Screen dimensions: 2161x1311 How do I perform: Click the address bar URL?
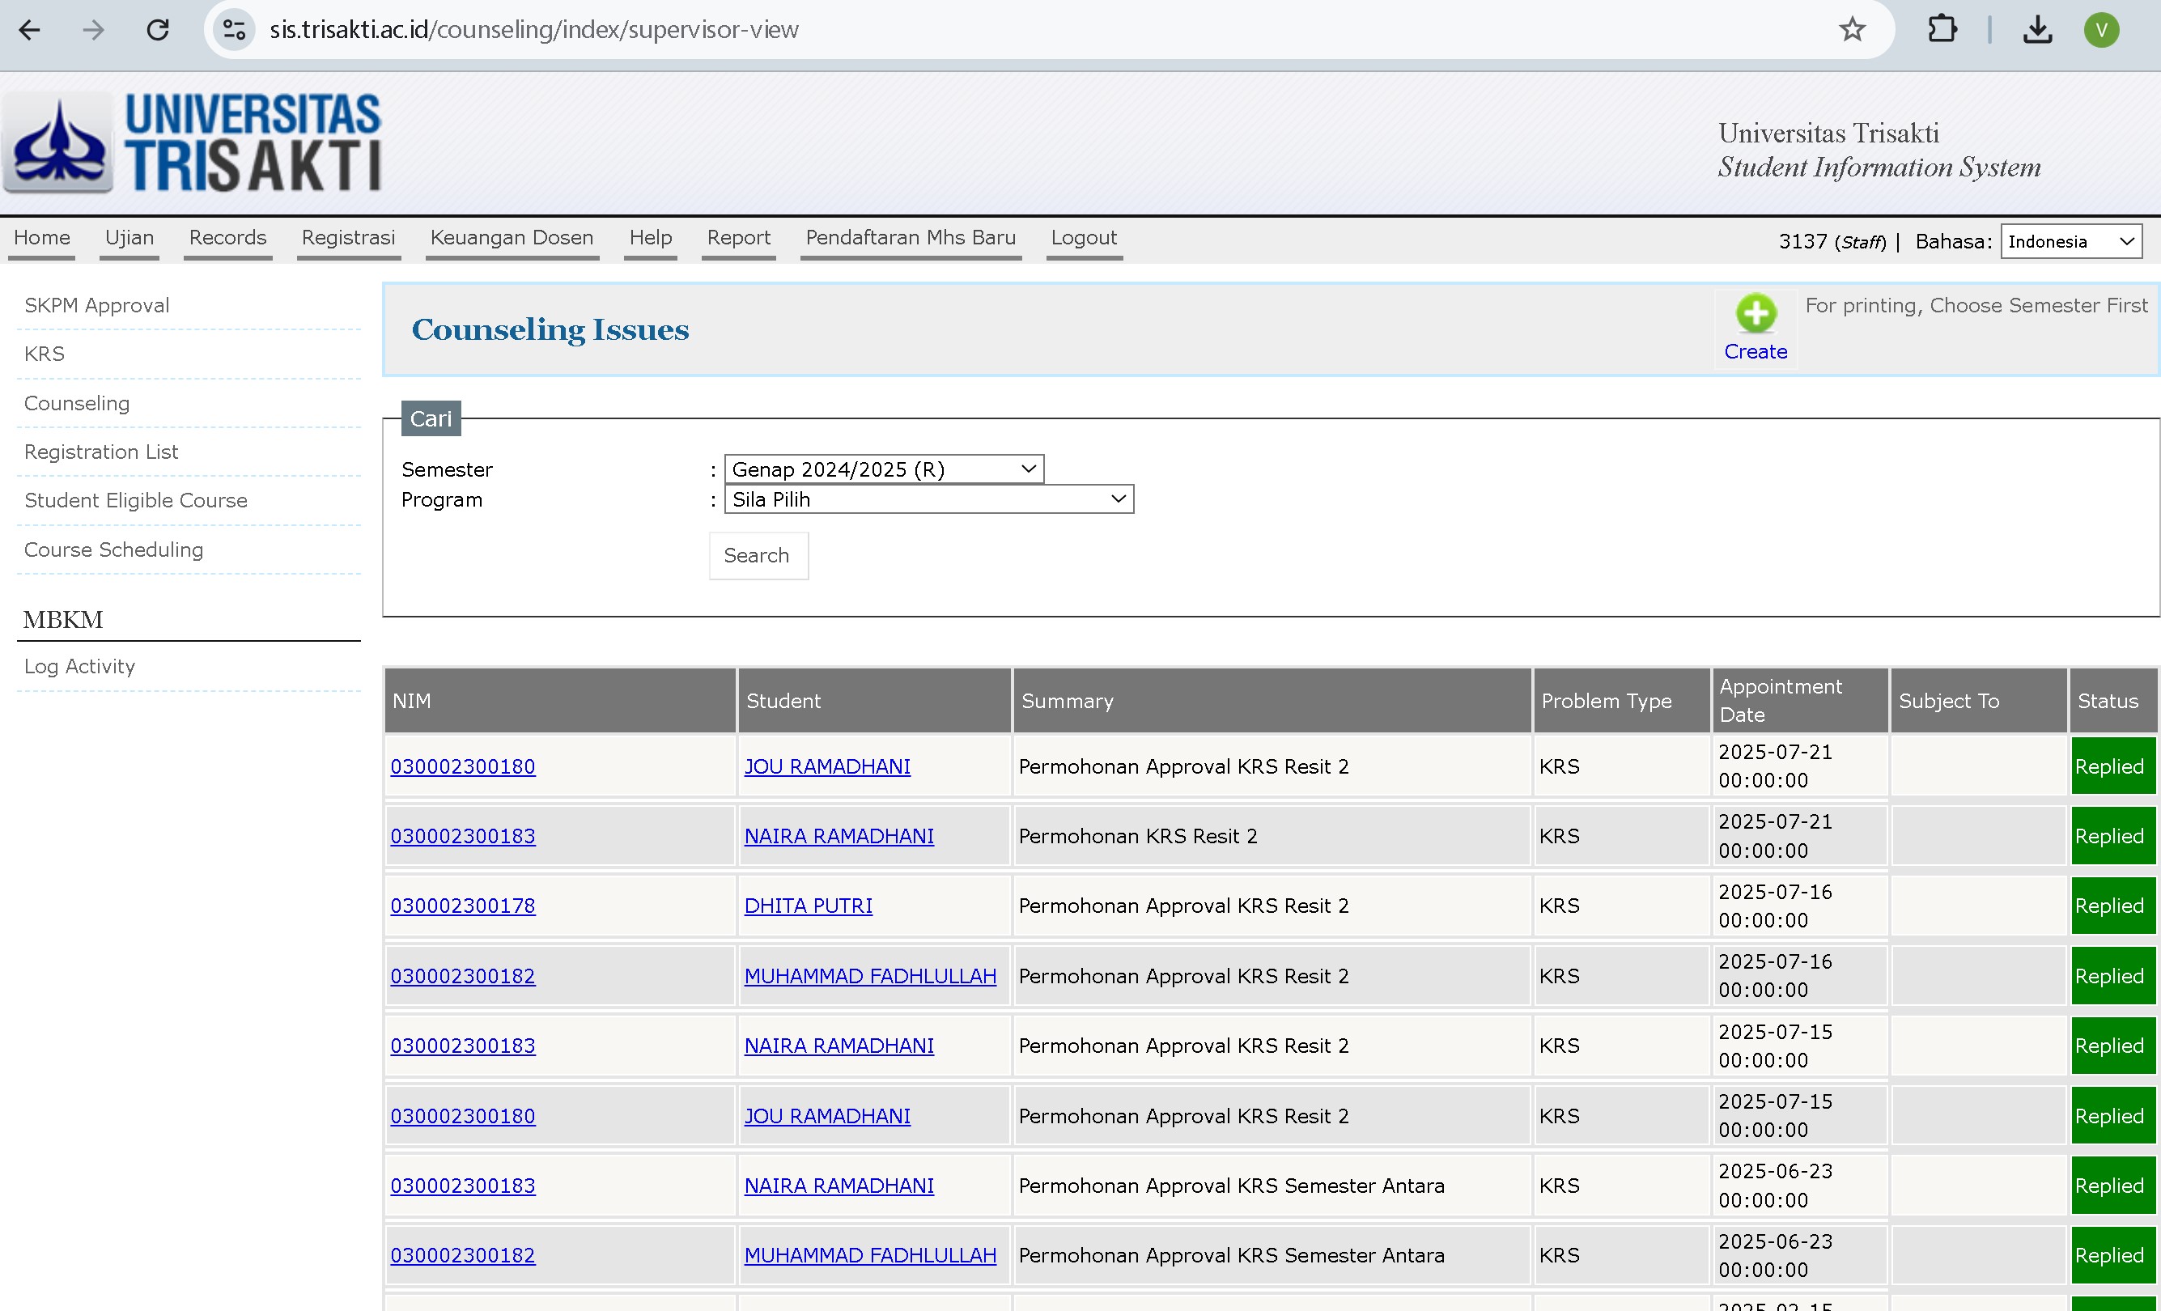click(534, 30)
